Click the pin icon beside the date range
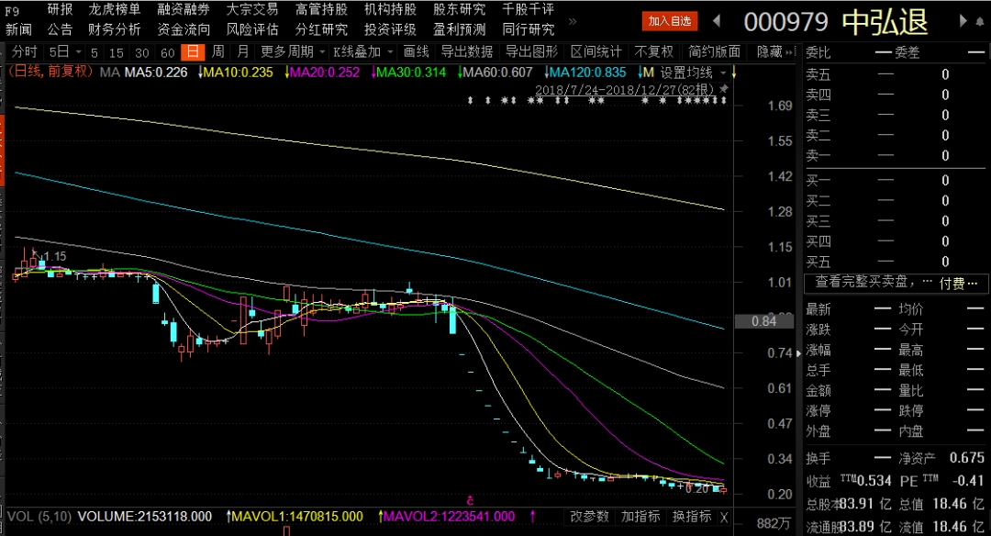Viewport: 991px width, 536px height. [x=724, y=89]
